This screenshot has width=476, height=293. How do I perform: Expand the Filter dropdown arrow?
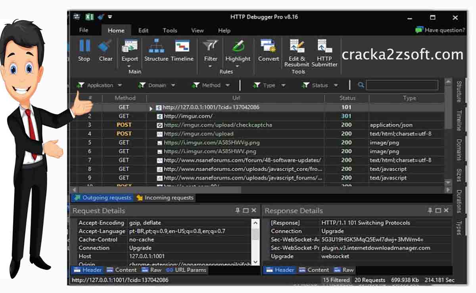click(x=211, y=66)
